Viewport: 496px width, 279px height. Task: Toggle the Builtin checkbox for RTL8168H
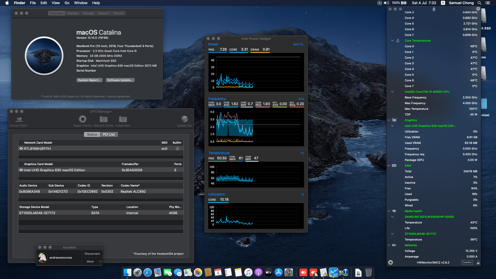(x=177, y=148)
